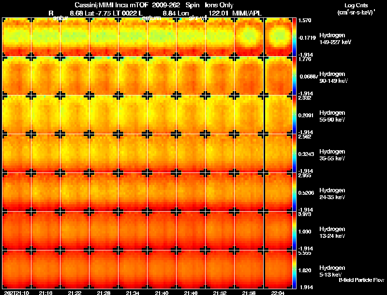The height and width of the screenshot is (295, 387).
Task: Click the 'Hydrogen 24-35 keV' label
Action: click(x=332, y=194)
